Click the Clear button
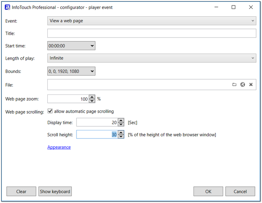Screen dimensions: 262x203 click(21, 192)
